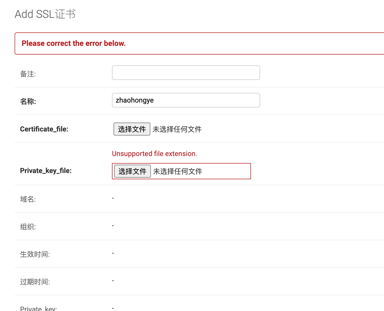The image size is (384, 311).
Task: Click the 名称 field label
Action: pos(28,102)
